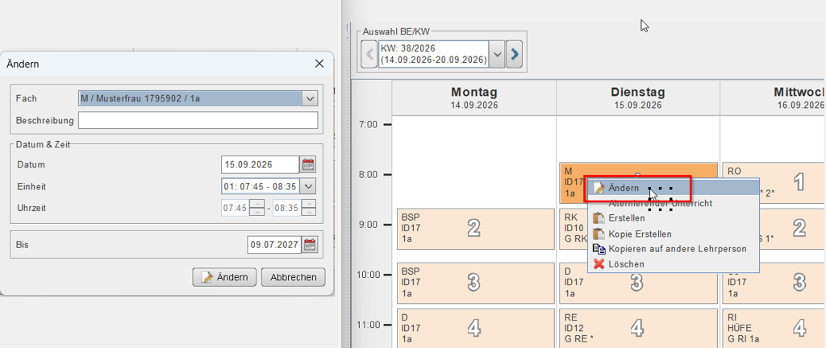826x348 pixels.
Task: Increase the 07:45 start time spinner
Action: (x=257, y=204)
